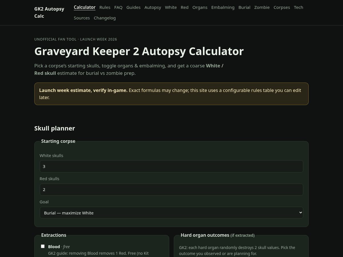Click the Goal field label
This screenshot has width=343, height=257.
click(x=44, y=202)
